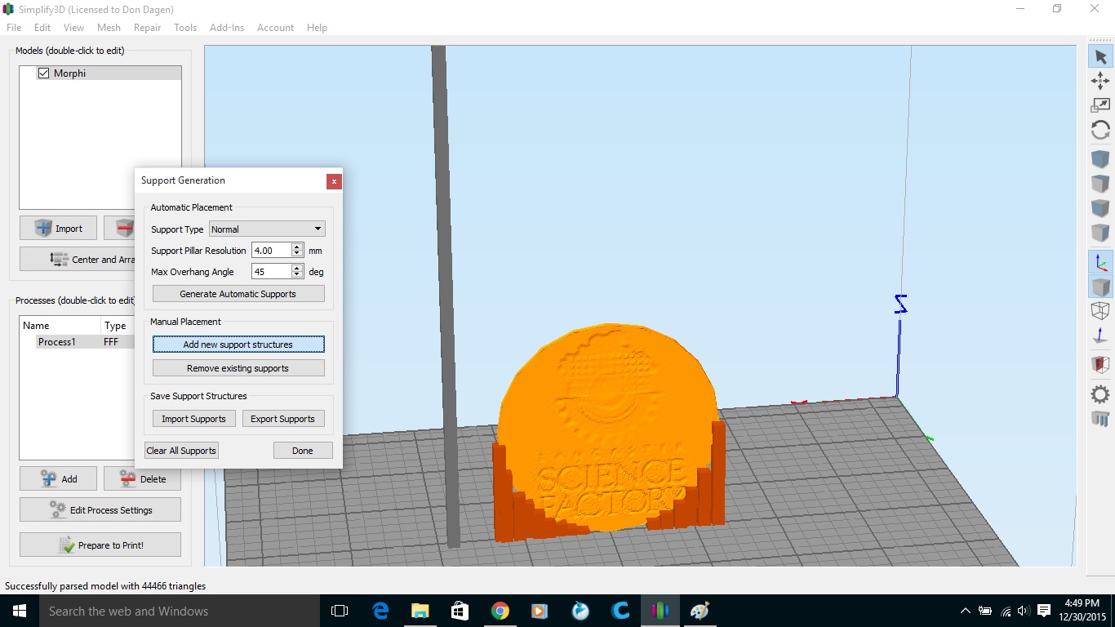Image resolution: width=1115 pixels, height=627 pixels.
Task: Open File Explorer from taskbar
Action: click(x=420, y=611)
